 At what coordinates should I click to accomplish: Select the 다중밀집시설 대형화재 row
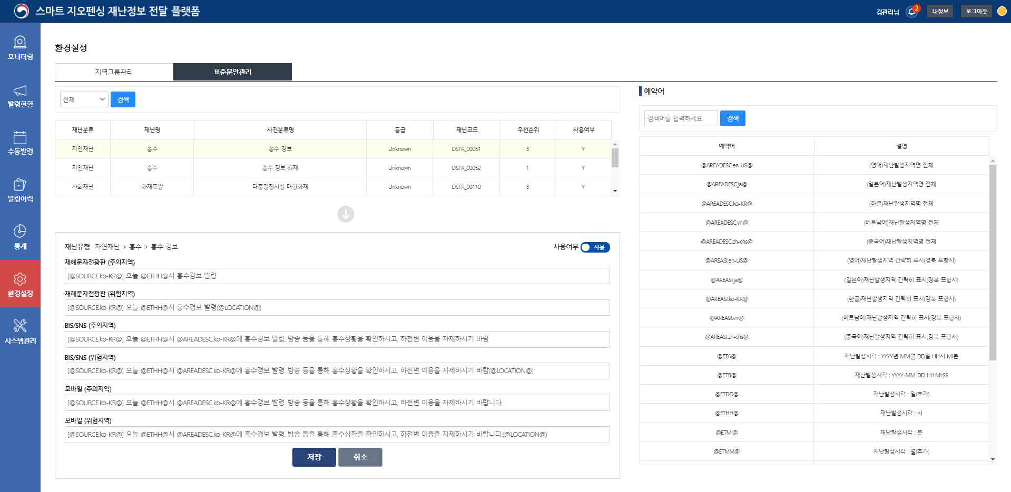coord(333,187)
